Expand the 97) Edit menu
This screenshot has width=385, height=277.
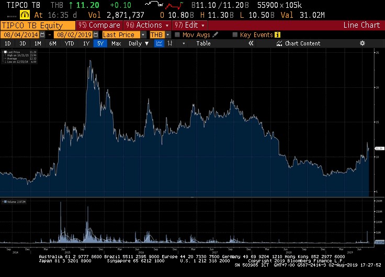[190, 25]
